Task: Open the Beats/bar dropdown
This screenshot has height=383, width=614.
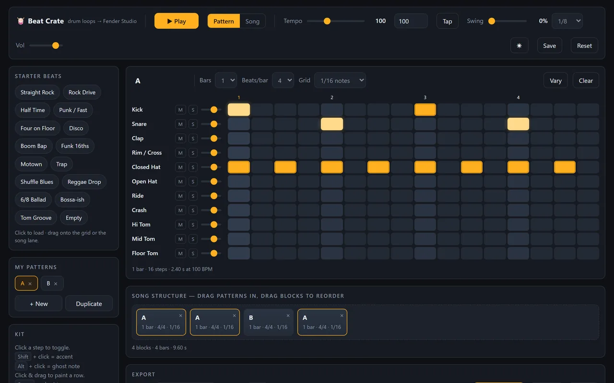Action: 283,80
